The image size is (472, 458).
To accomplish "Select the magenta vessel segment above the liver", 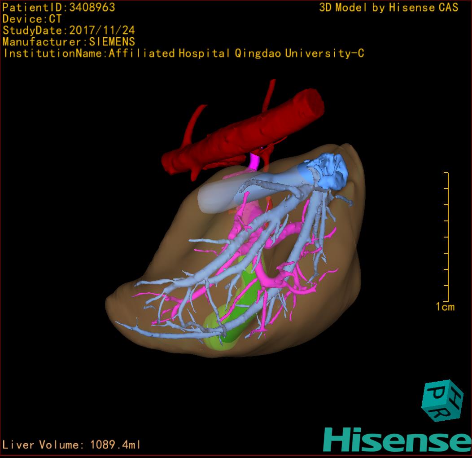I will pyautogui.click(x=254, y=161).
